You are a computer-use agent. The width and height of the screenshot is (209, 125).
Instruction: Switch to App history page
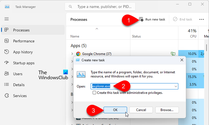tap(23, 52)
